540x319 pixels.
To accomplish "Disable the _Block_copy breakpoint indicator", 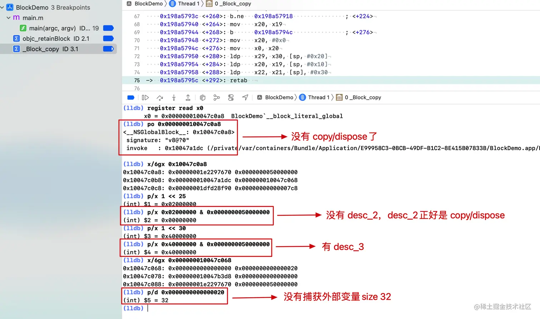I will pos(108,49).
